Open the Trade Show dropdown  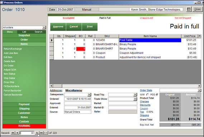point(135,99)
